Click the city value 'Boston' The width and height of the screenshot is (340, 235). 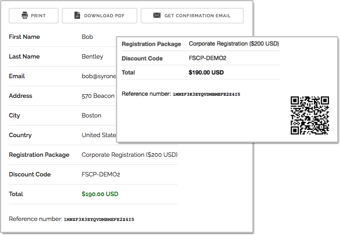[91, 115]
